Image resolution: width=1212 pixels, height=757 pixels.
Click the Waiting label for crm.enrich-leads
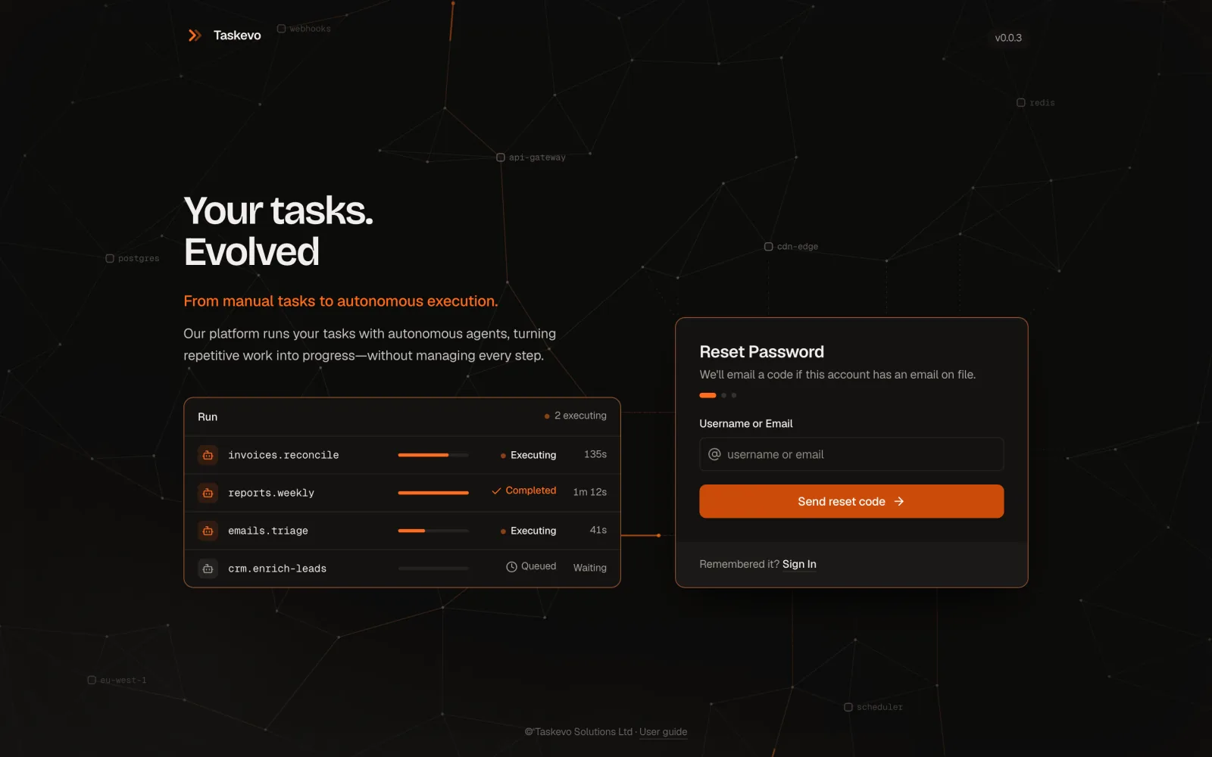pos(590,568)
